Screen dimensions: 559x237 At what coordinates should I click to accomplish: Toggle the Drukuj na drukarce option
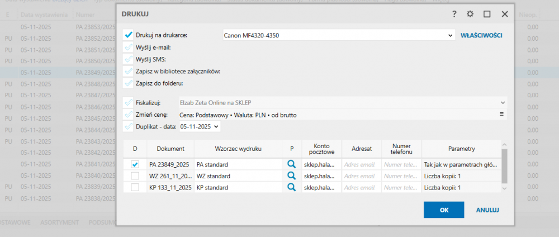tap(129, 35)
